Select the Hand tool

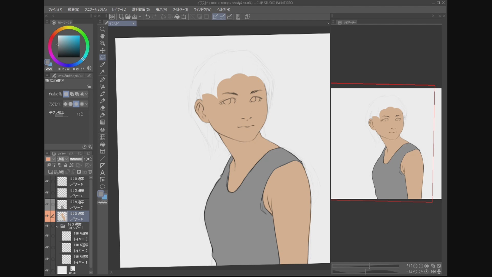(102, 36)
